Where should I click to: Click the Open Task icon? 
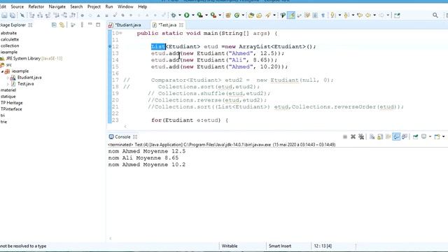coord(259,15)
